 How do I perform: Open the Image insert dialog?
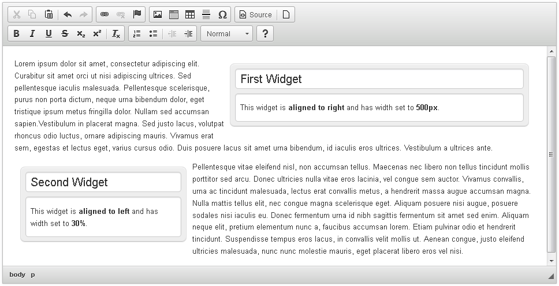pyautogui.click(x=158, y=14)
